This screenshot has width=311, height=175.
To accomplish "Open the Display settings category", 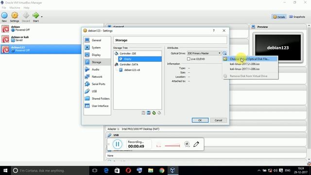I will coord(97,55).
